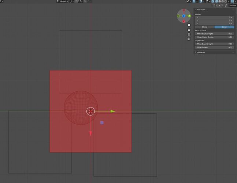Screen dimensions: 237x183
Task: Click the positive Y axis on navigation gizmo
Action: 189,16
